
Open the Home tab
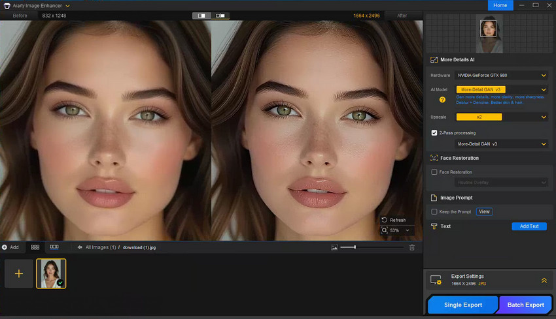pyautogui.click(x=500, y=5)
